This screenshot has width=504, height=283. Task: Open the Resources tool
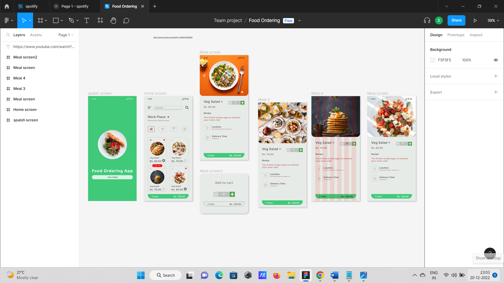(x=100, y=20)
